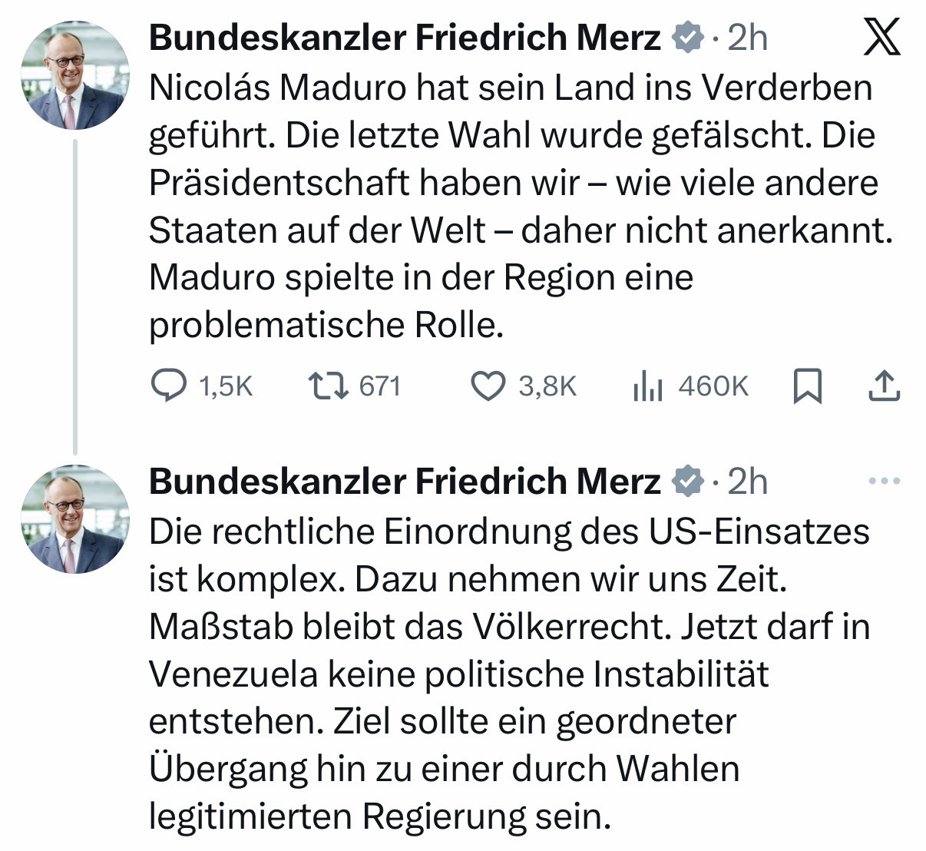The image size is (926, 851).
Task: Click the first tweet's 2h timestamp
Action: tap(747, 37)
